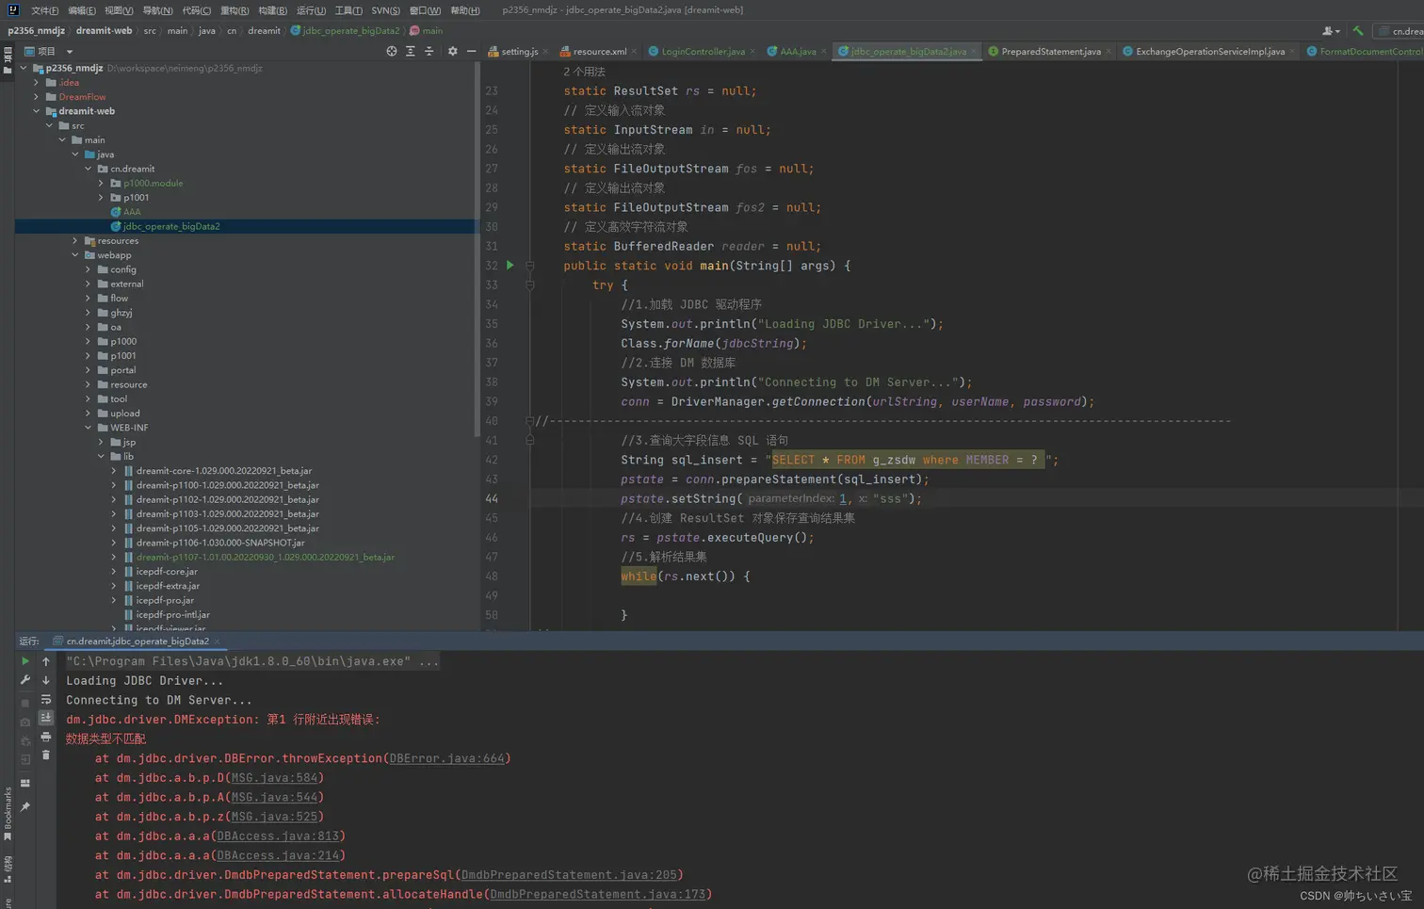This screenshot has height=909, width=1424.
Task: Collapse p2356_nmdjz root node
Action: tap(24, 68)
